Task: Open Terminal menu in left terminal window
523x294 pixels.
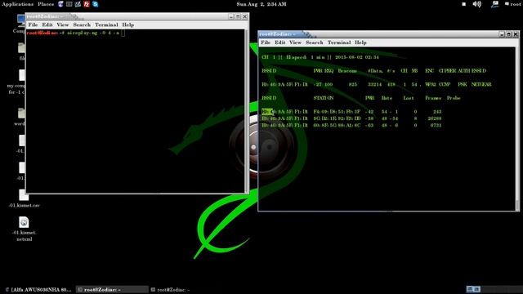Action: click(x=106, y=24)
